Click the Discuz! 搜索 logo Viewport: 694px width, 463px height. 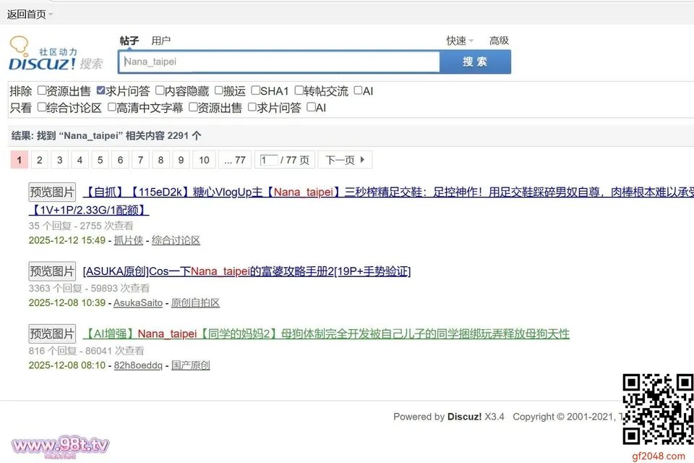point(56,54)
